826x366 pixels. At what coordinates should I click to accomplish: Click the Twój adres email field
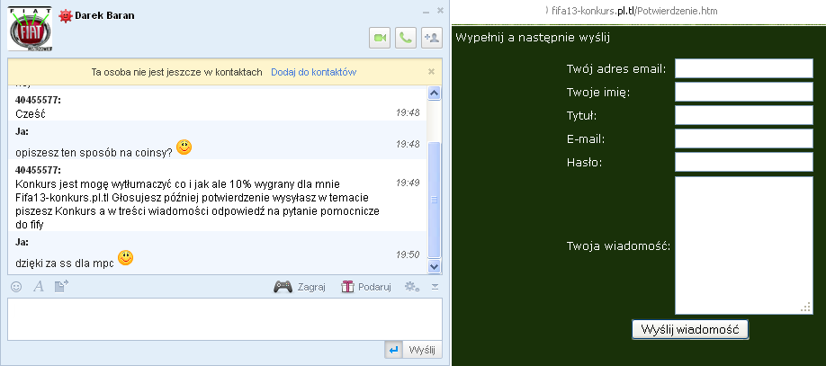744,68
